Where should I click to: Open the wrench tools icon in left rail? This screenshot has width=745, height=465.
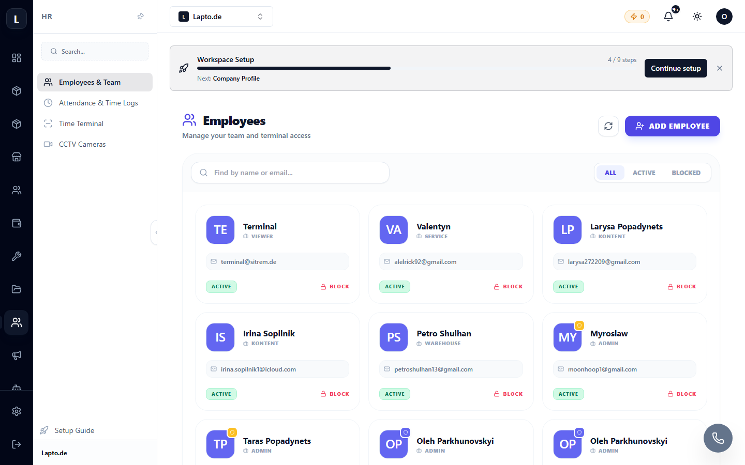point(17,256)
